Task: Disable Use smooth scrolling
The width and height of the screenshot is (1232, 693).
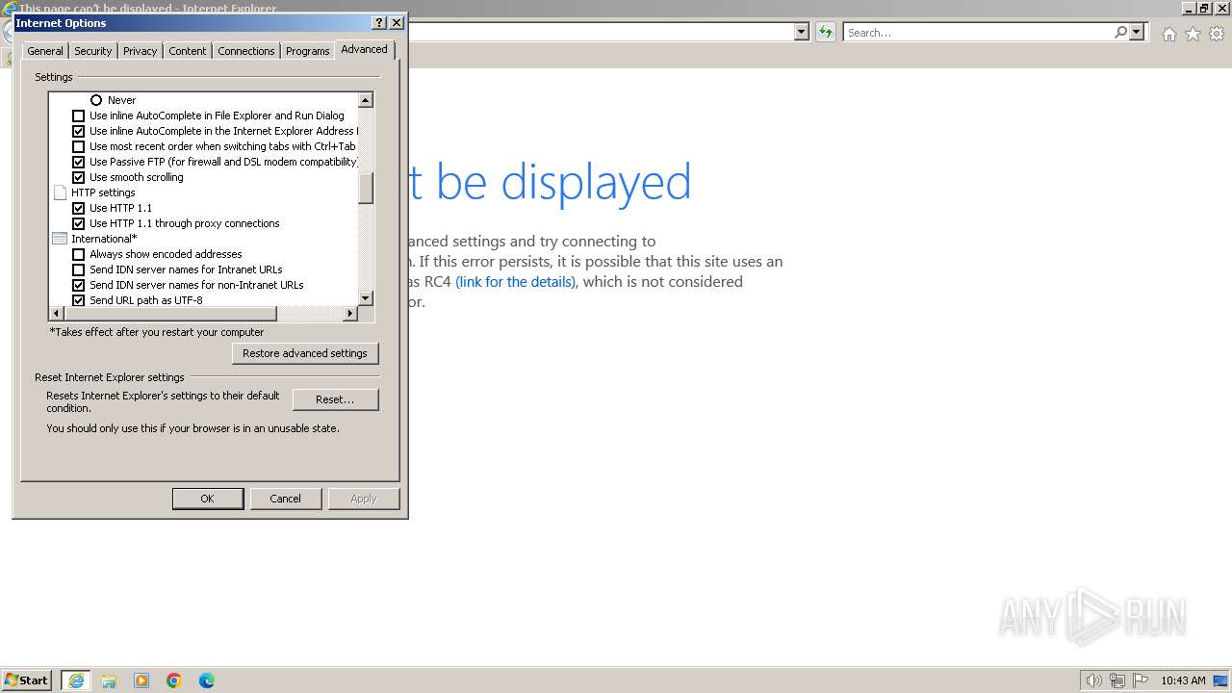Action: click(x=79, y=177)
